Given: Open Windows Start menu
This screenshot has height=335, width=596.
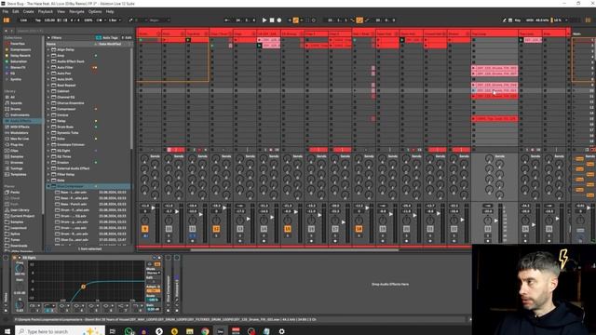Looking at the screenshot, I should coord(7,331).
